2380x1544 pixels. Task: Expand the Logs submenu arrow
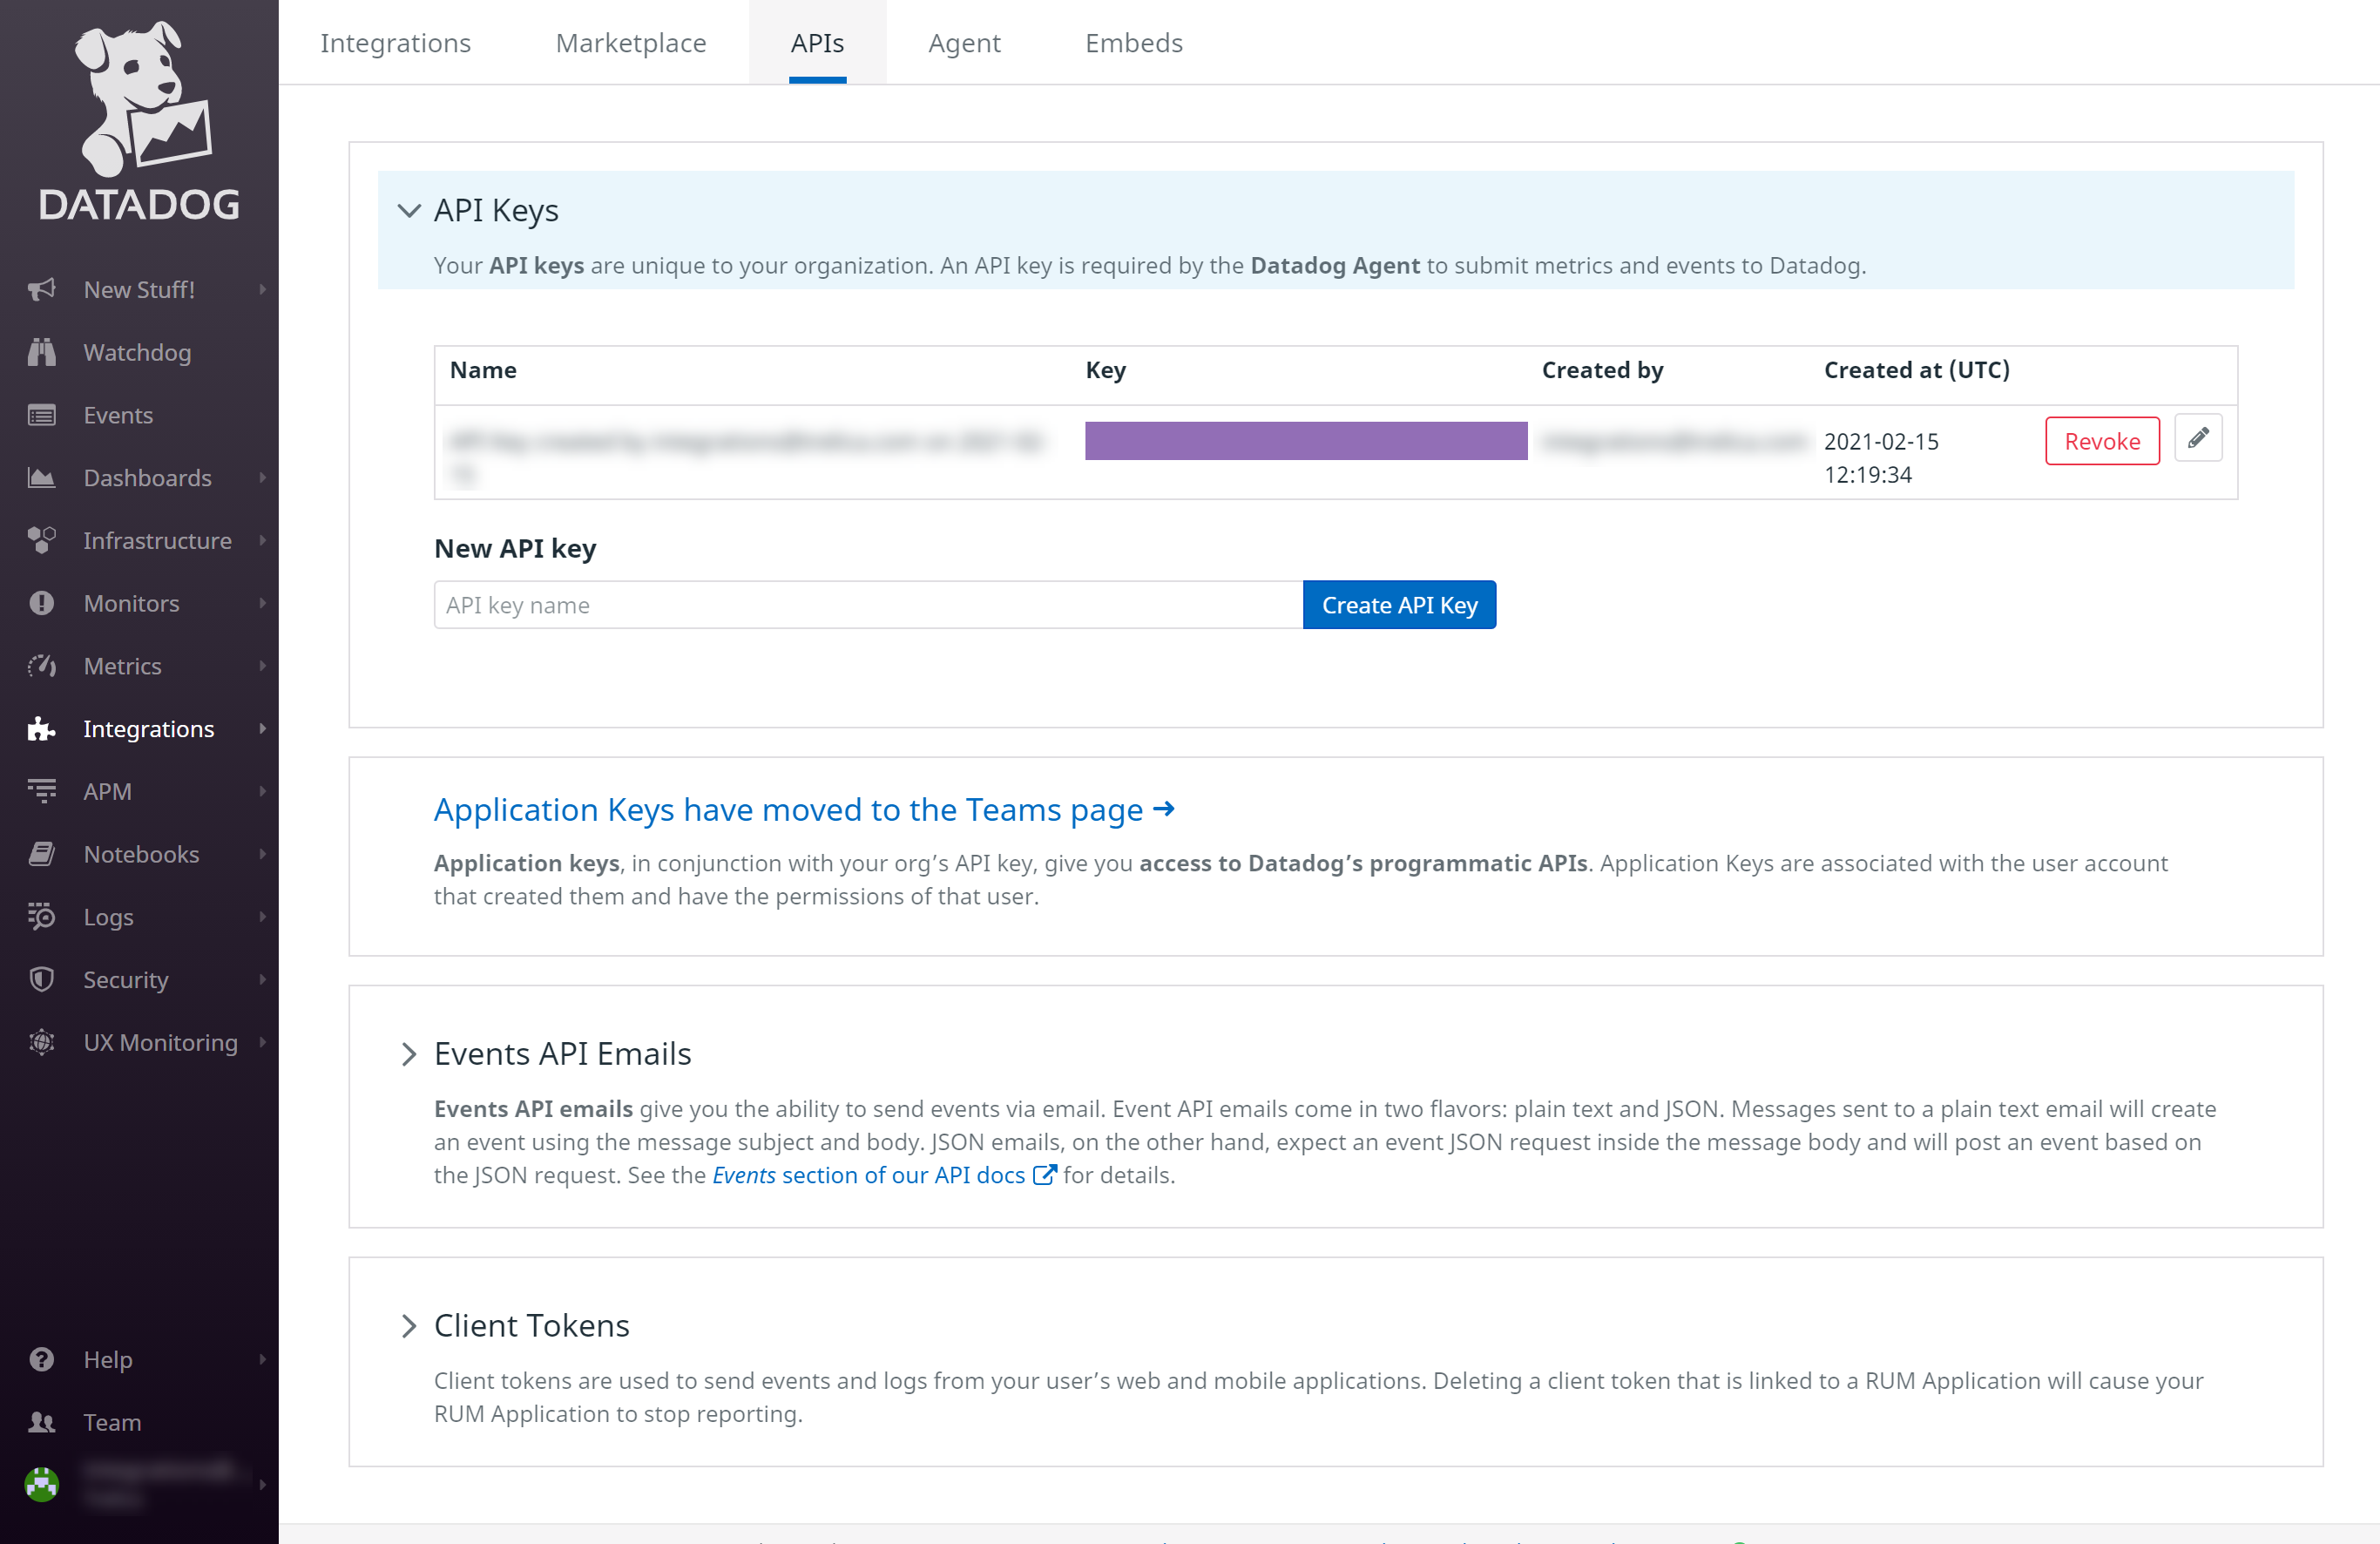tap(262, 917)
